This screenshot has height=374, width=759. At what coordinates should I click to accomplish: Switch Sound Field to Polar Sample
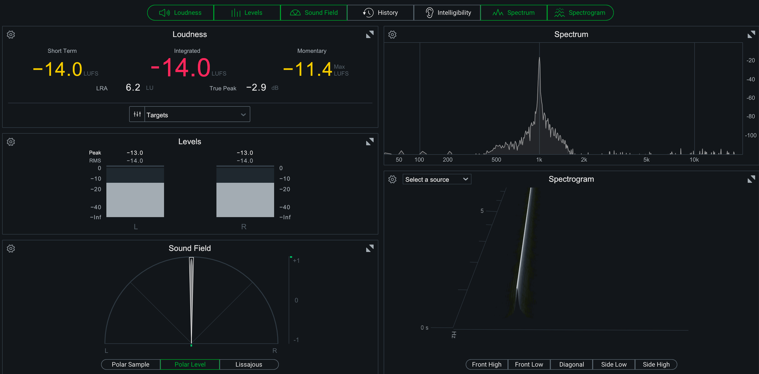click(x=130, y=364)
